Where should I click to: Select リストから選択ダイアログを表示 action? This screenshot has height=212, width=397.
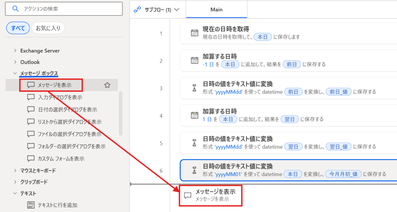70,122
